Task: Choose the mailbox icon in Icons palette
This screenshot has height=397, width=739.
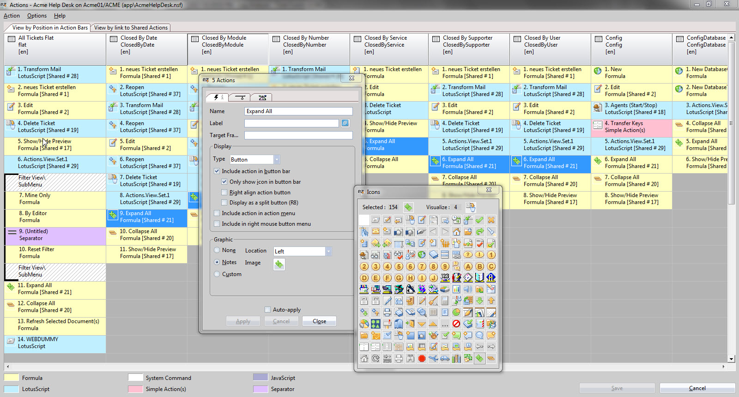Action: 388,324
